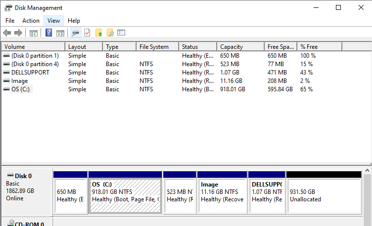Sort by the % Free column header

click(x=320, y=46)
